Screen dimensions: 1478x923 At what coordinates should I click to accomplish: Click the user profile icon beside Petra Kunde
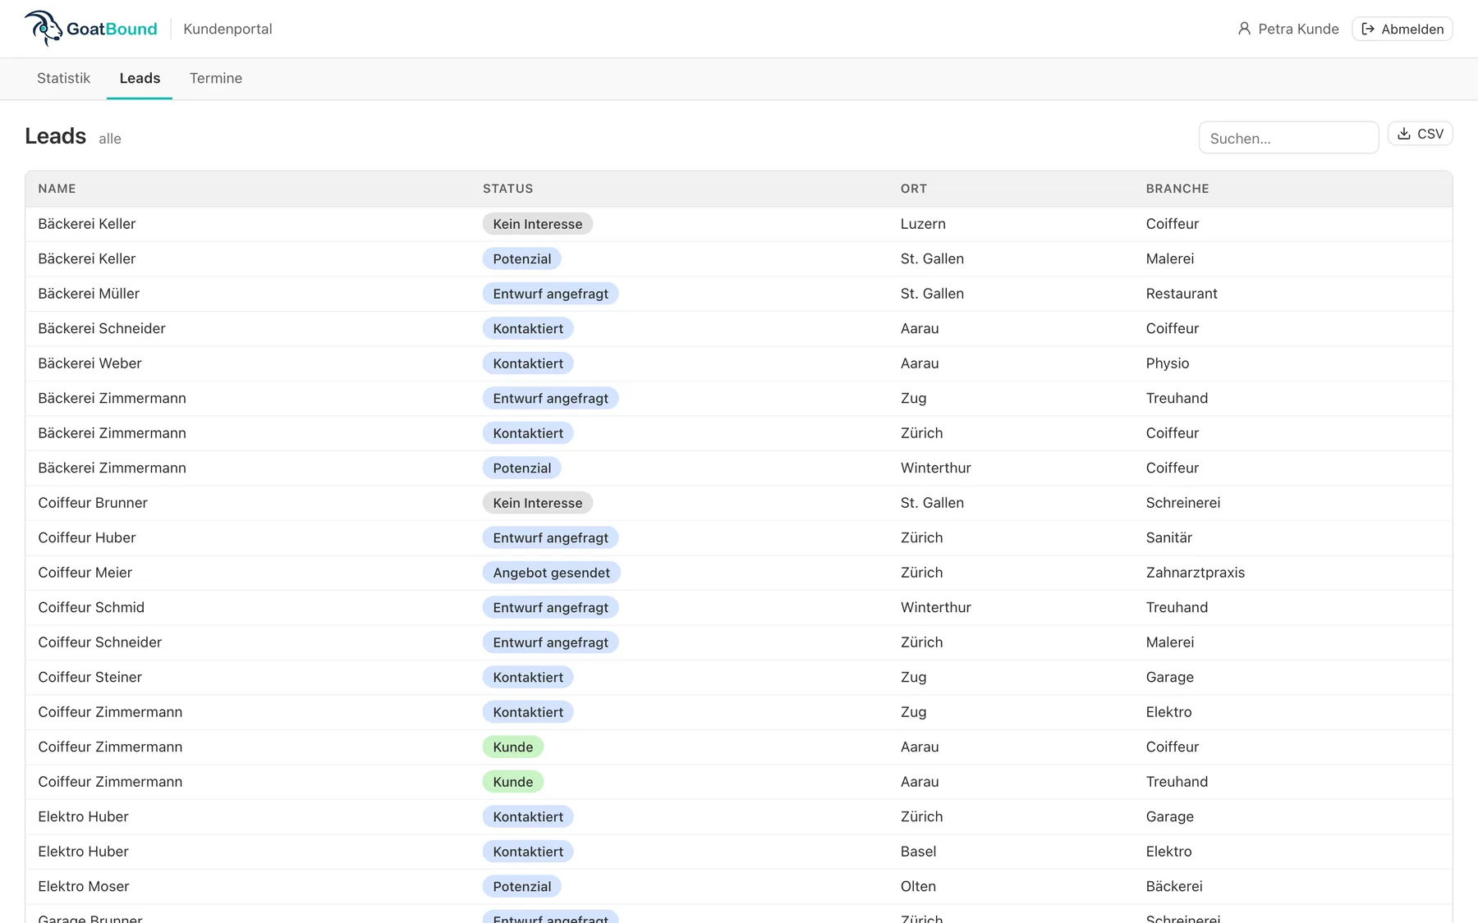click(1244, 29)
